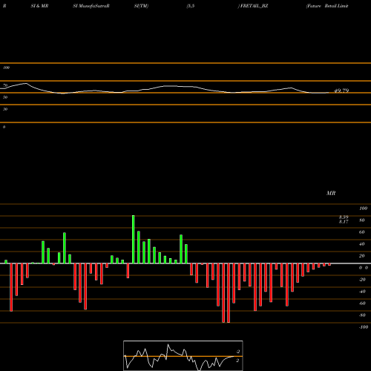Click the -100 label on MR axis
The width and height of the screenshot is (371, 371).
pyautogui.click(x=364, y=327)
